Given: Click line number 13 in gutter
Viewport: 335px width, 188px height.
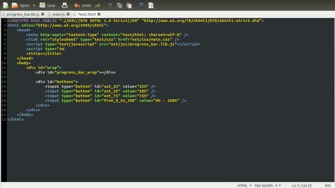Looking at the screenshot, I should pyautogui.click(x=4, y=77).
